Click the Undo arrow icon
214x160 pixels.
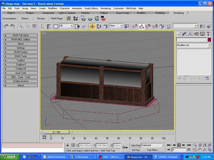(6, 26)
